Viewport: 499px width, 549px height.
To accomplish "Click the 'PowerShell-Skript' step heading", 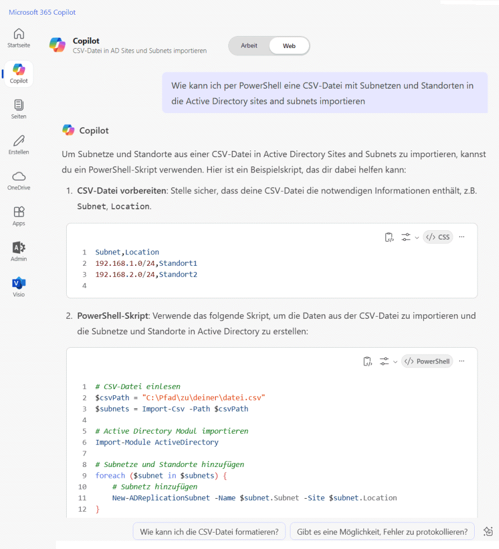I will (x=112, y=316).
